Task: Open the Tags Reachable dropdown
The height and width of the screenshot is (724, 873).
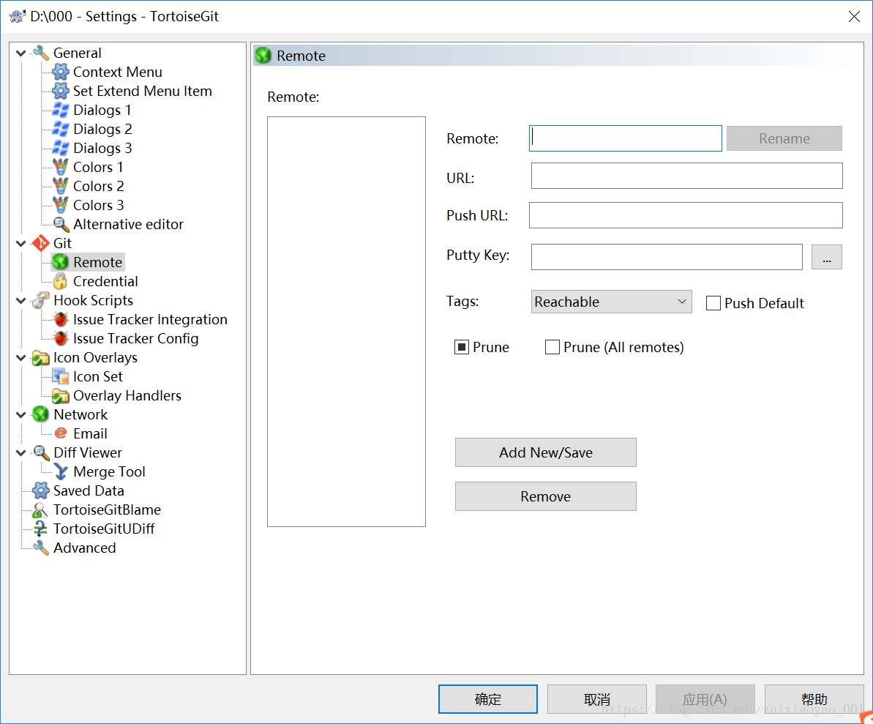Action: (x=611, y=302)
